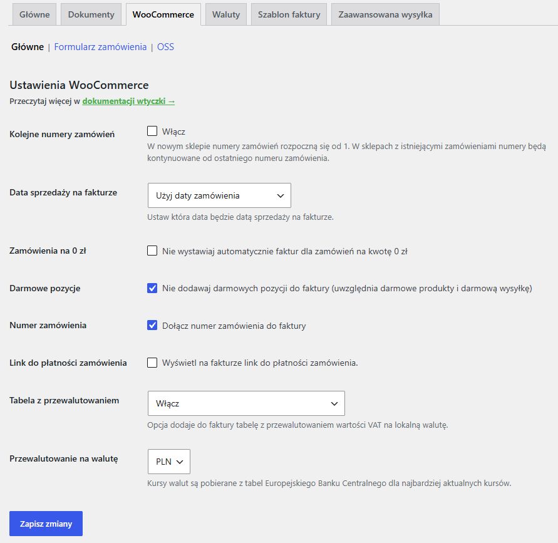Select the WooCommerce tab
The height and width of the screenshot is (543, 558).
click(x=163, y=14)
